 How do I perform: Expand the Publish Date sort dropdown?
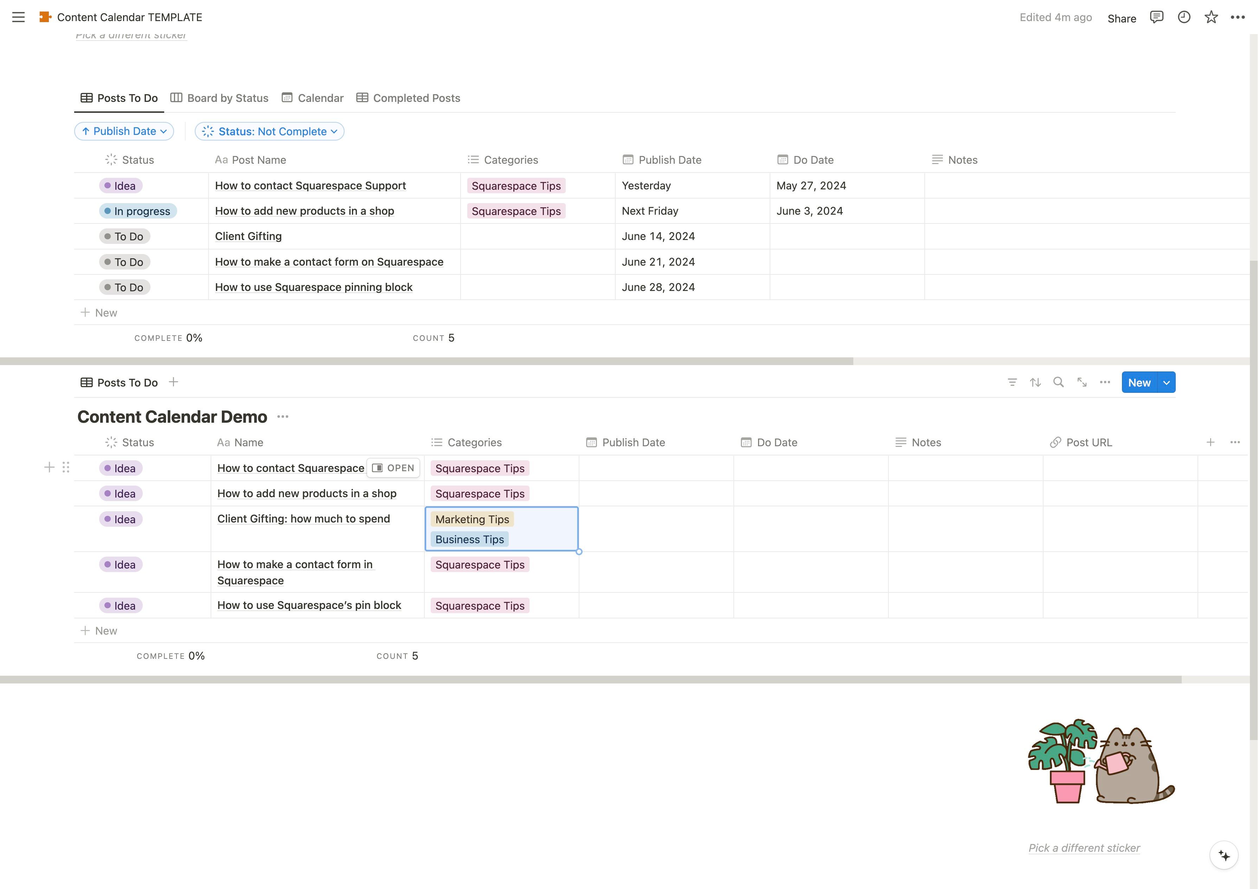pos(124,131)
